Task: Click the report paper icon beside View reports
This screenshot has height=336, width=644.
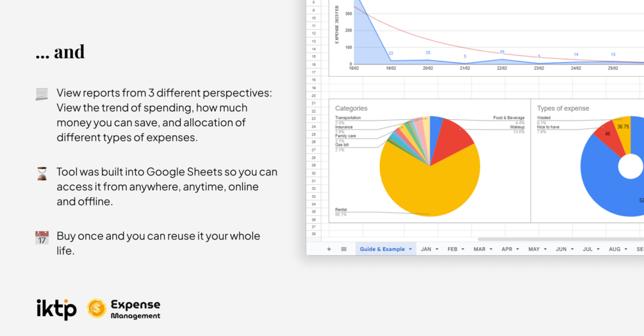Action: click(42, 94)
